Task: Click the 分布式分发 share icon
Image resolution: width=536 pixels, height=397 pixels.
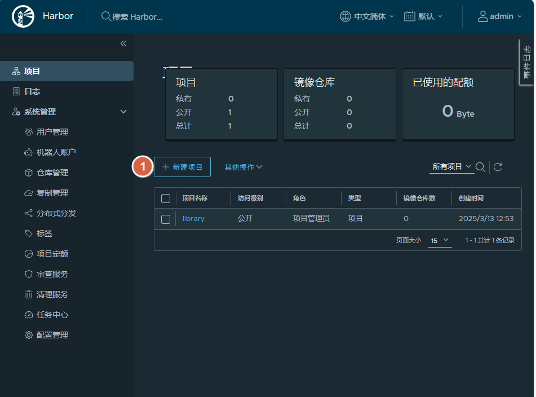Action: click(29, 213)
